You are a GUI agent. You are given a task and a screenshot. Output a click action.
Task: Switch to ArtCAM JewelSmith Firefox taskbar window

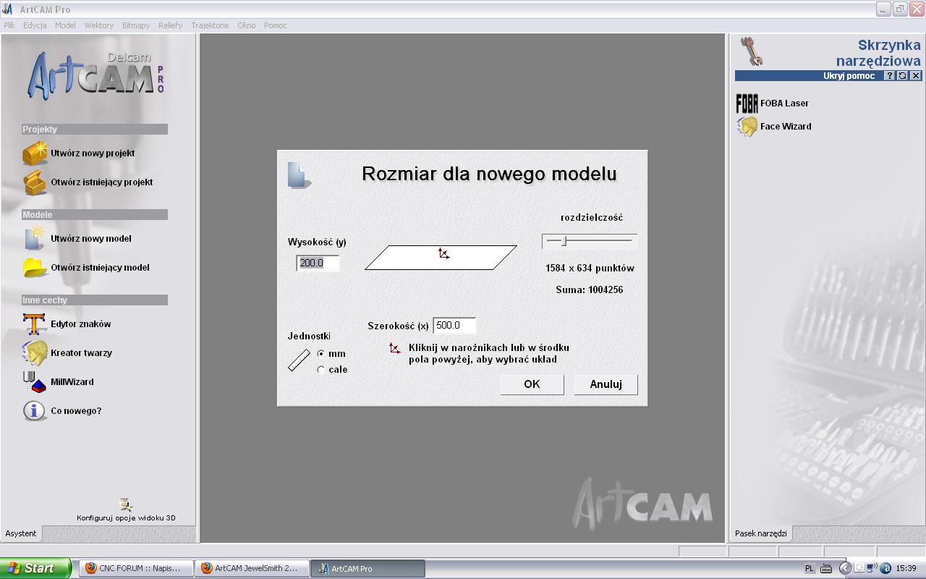[x=252, y=568]
